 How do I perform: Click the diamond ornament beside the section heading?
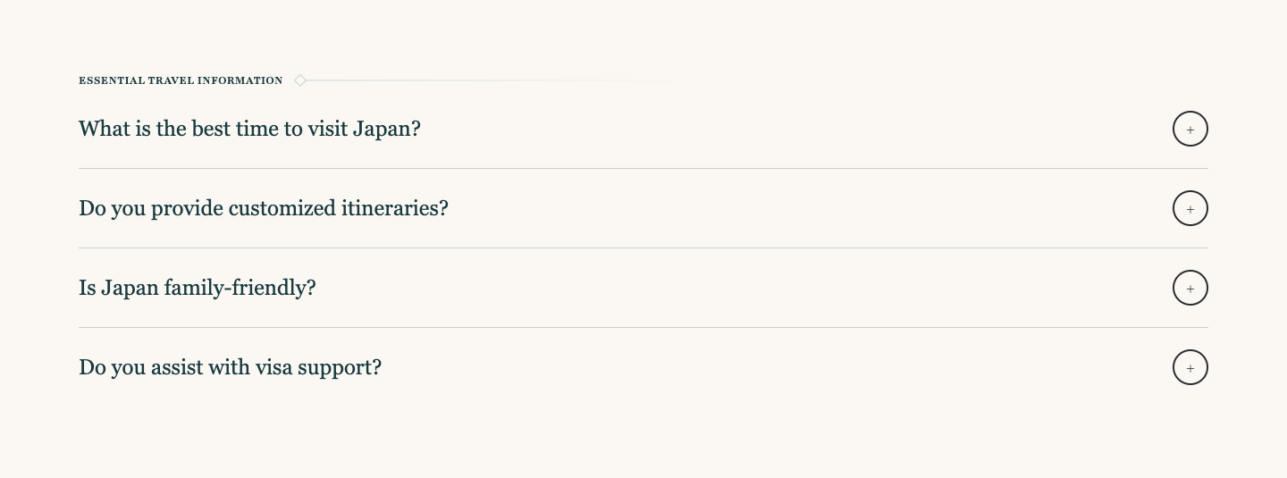300,80
